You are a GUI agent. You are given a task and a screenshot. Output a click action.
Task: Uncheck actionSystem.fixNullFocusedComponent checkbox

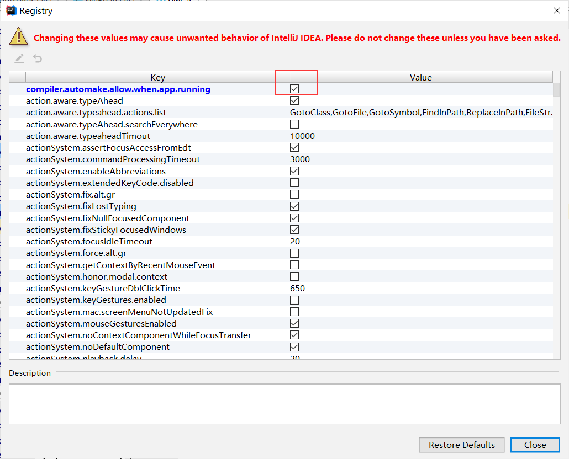[x=294, y=218]
